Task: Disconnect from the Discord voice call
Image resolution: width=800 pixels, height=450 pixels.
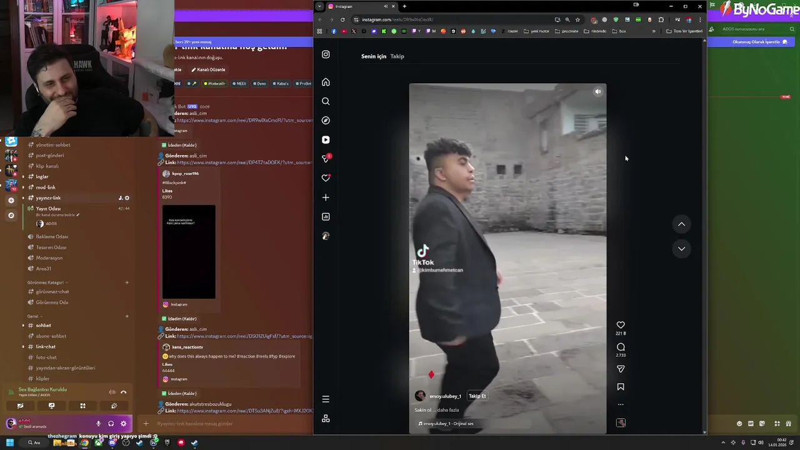Action: (123, 392)
